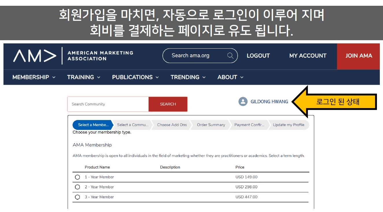383x212 pixels.
Task: Expand the TRENDING menu
Action: point(188,77)
